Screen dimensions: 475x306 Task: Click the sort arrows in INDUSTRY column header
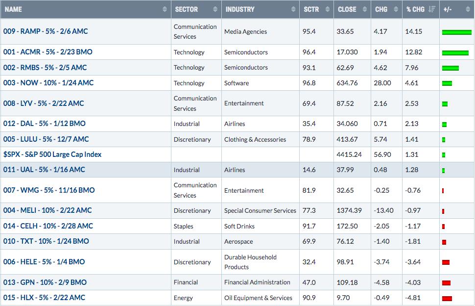293,9
